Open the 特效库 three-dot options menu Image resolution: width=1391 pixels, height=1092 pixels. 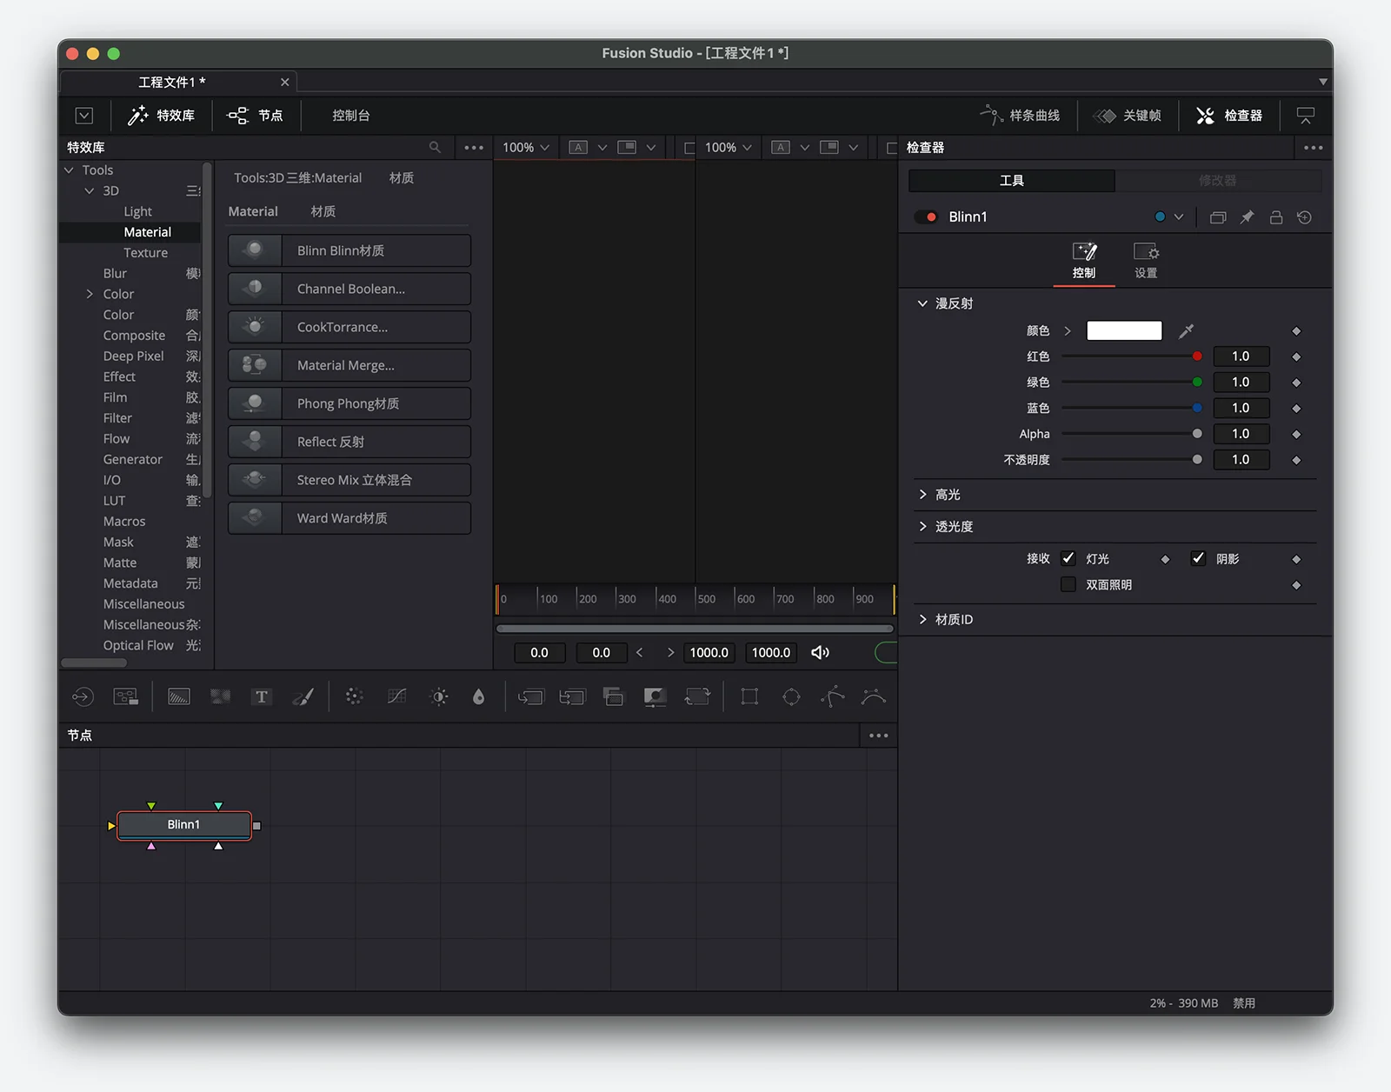coord(474,148)
